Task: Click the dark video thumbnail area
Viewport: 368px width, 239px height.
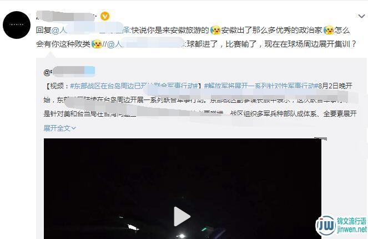Action: (x=183, y=188)
